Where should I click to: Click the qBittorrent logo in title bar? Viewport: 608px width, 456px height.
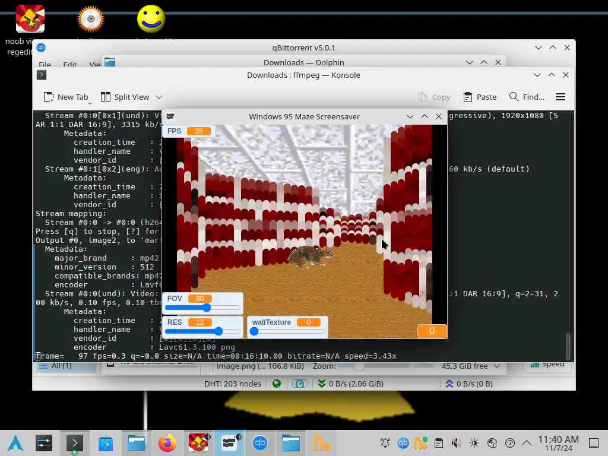tap(41, 47)
